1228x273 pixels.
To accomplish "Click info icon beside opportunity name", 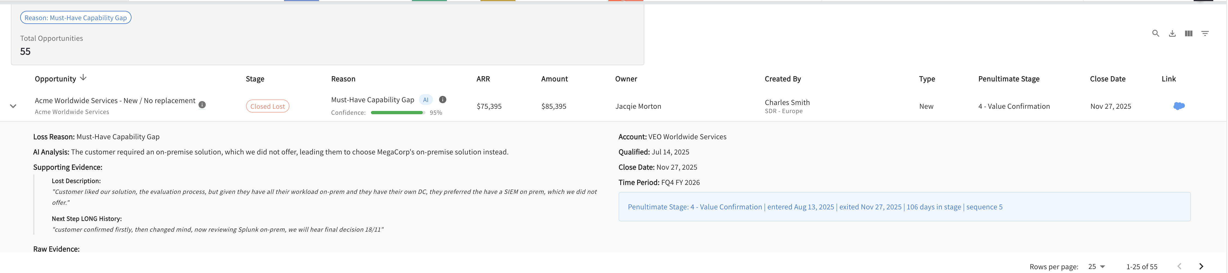I will [202, 105].
